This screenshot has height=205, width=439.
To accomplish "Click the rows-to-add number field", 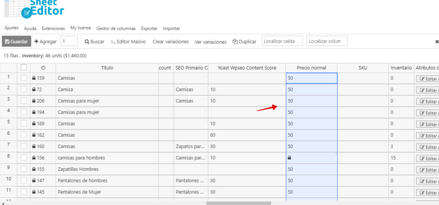I will (69, 41).
